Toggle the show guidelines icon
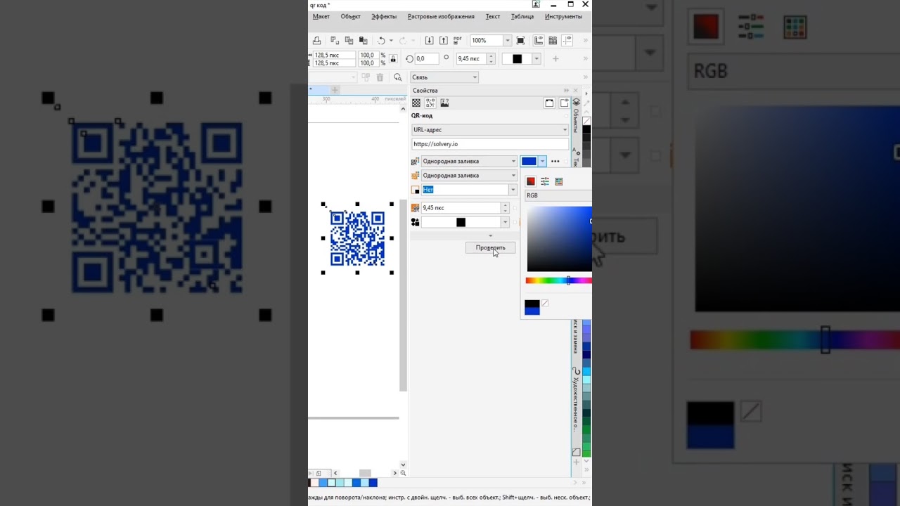The width and height of the screenshot is (900, 506). coord(567,41)
